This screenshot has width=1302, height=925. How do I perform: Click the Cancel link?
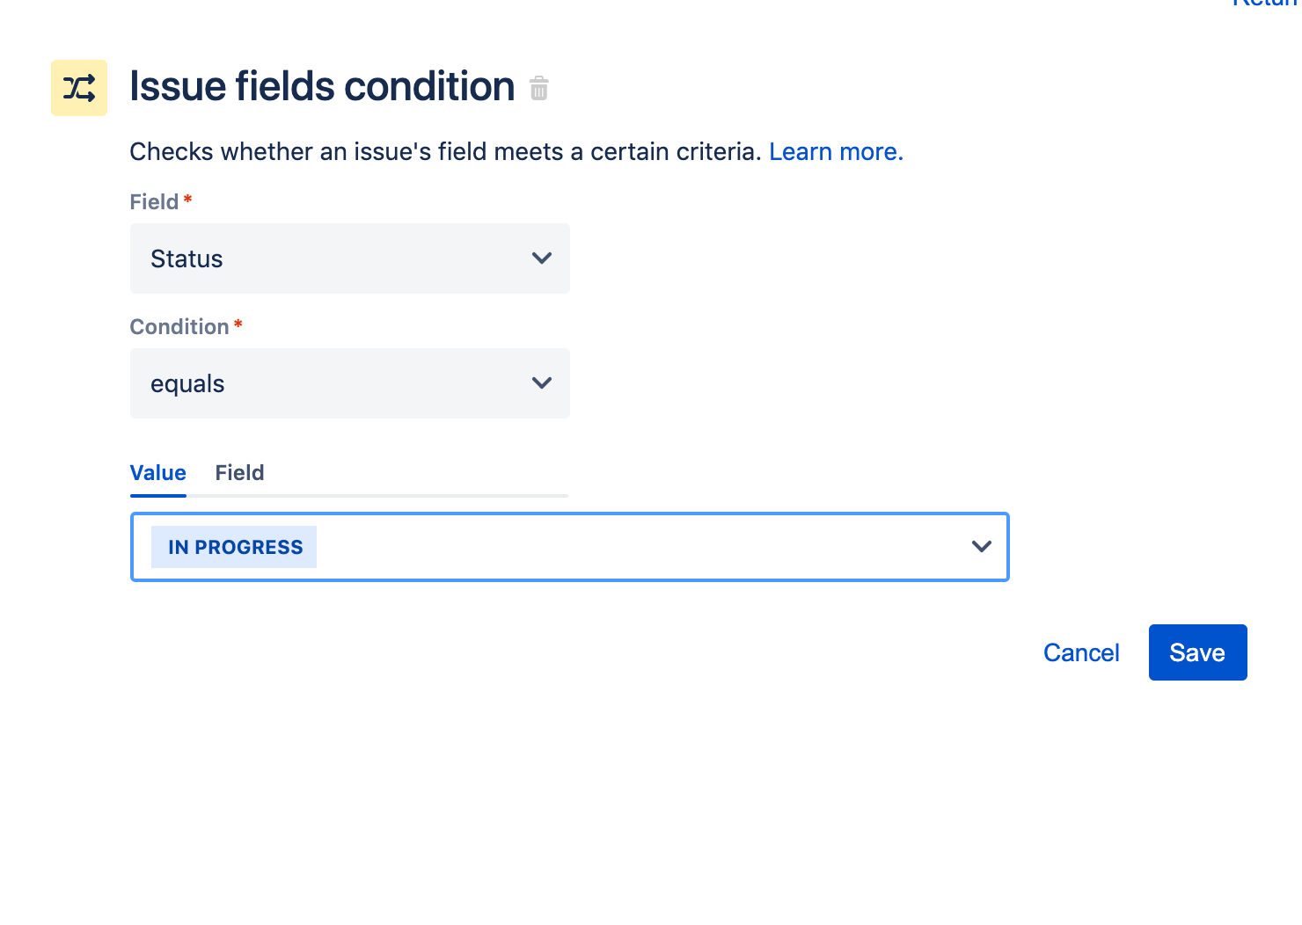[x=1081, y=652]
